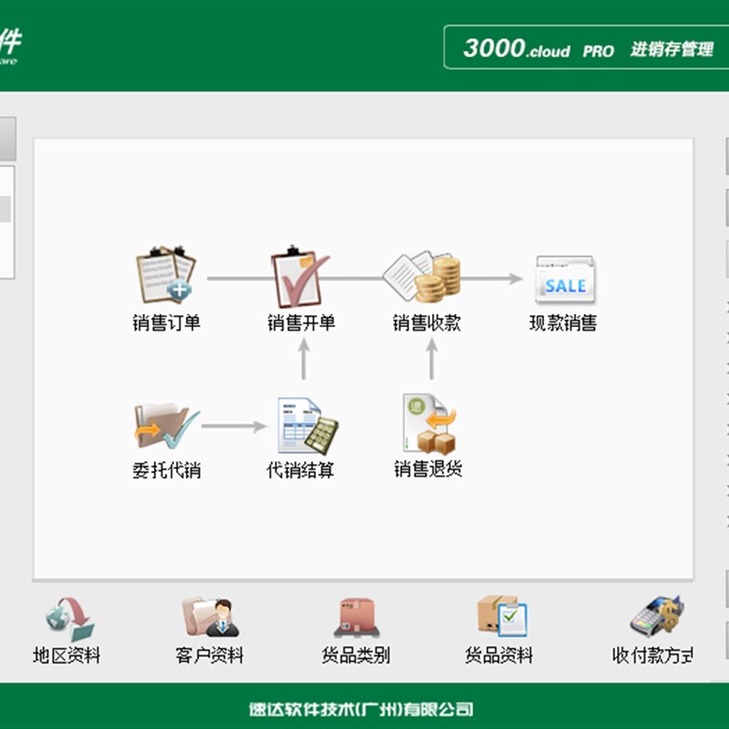Click the 3000.cloud PRO logo banner
Viewport: 729px width, 729px height.
[x=519, y=50]
